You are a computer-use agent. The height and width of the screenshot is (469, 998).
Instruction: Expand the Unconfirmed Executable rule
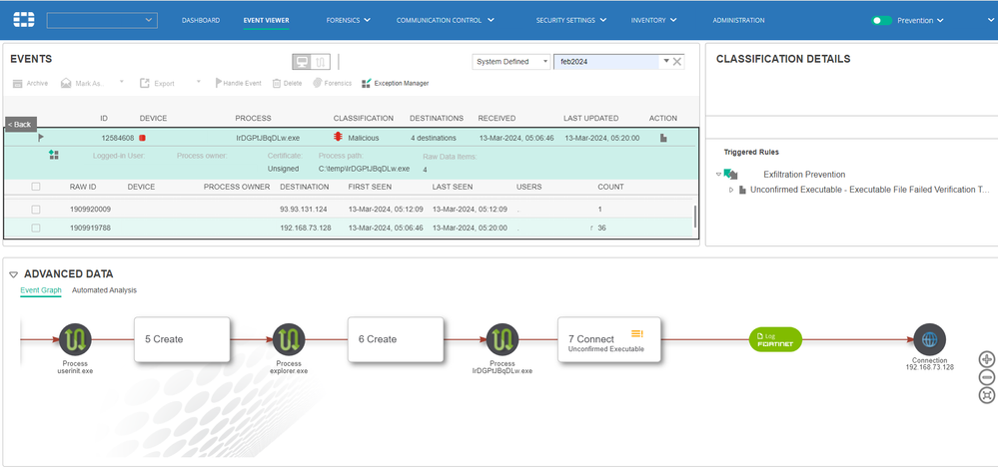coord(730,190)
